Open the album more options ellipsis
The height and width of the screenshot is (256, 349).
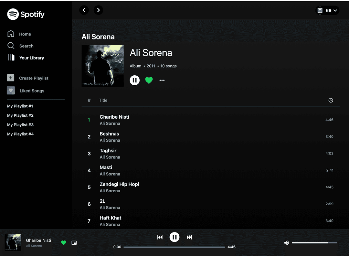click(162, 80)
